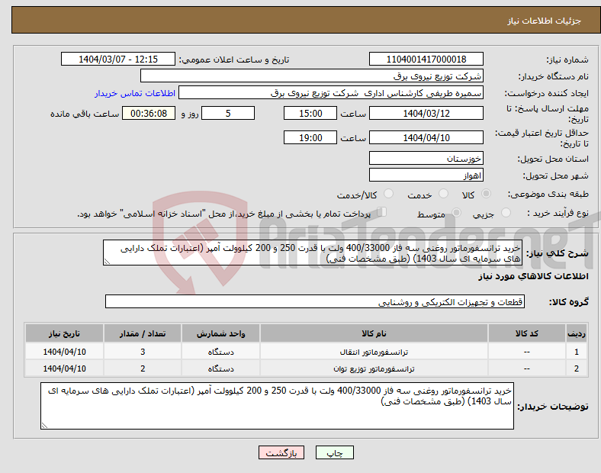Open the اطلاعات تماس خریدار link
Viewport: 601px width, 473px height.
coord(135,93)
